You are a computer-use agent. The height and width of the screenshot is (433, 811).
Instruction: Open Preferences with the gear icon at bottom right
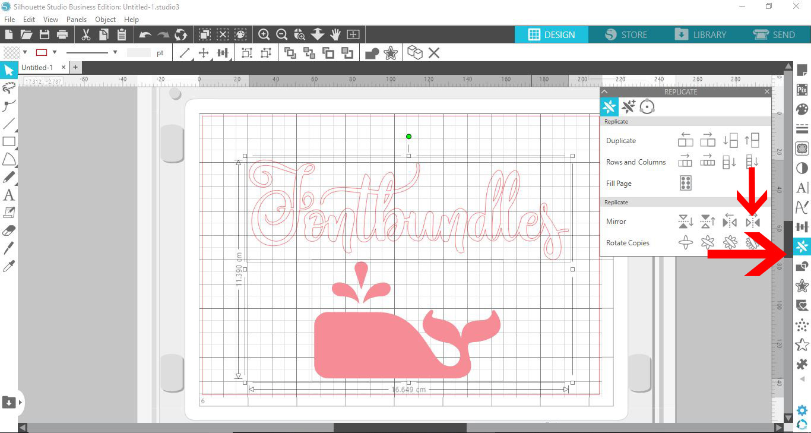pos(802,410)
